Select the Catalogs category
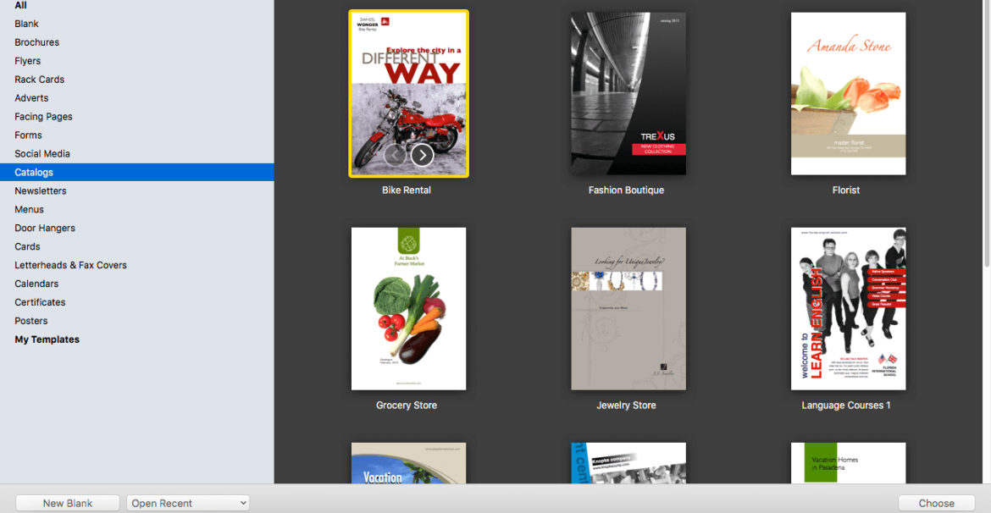This screenshot has width=991, height=513. (137, 172)
